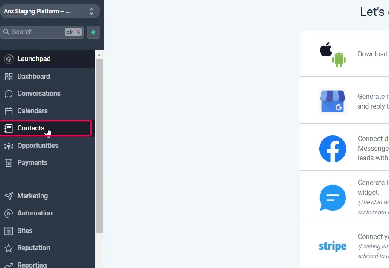The height and width of the screenshot is (268, 389).
Task: Click the Marketing paper plane icon
Action: pos(9,196)
